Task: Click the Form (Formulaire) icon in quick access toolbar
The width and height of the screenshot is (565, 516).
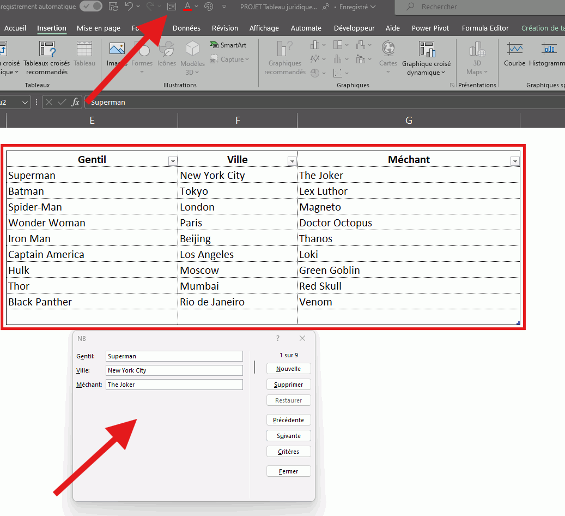Action: [x=172, y=7]
